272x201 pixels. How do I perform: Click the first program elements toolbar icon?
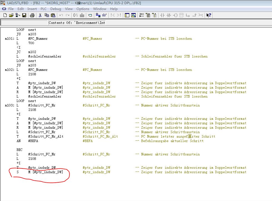click(x=142, y=15)
